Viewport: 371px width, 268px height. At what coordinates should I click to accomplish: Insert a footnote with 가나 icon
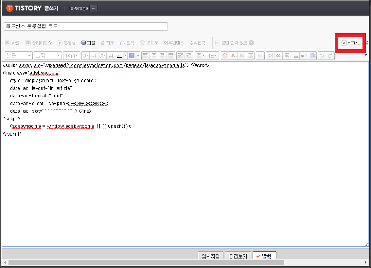coord(303,55)
